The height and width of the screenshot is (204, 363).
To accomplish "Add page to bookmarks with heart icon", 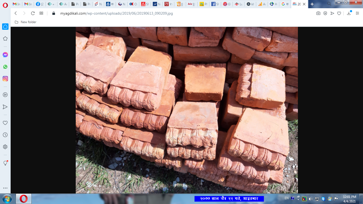I will [339, 13].
